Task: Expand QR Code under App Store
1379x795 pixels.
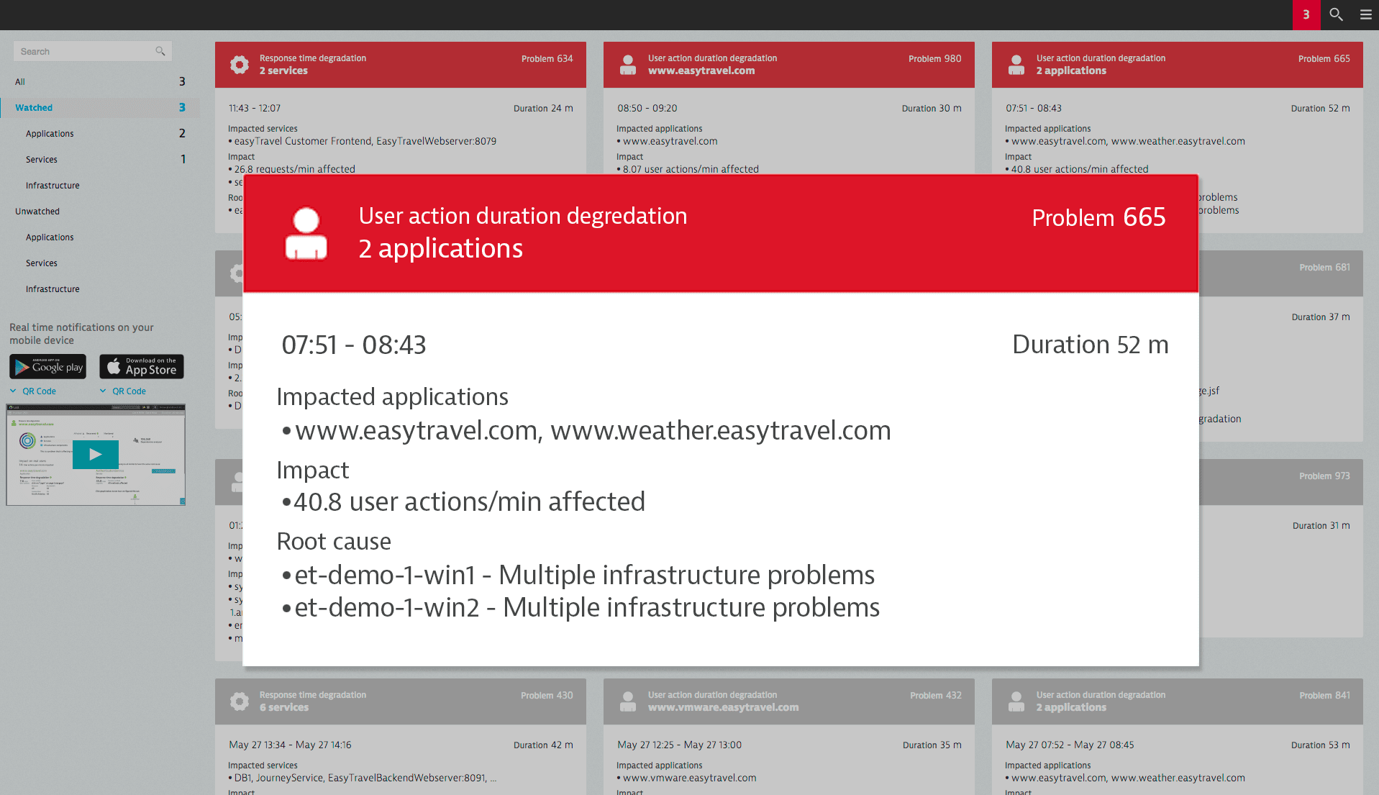Action: [123, 391]
